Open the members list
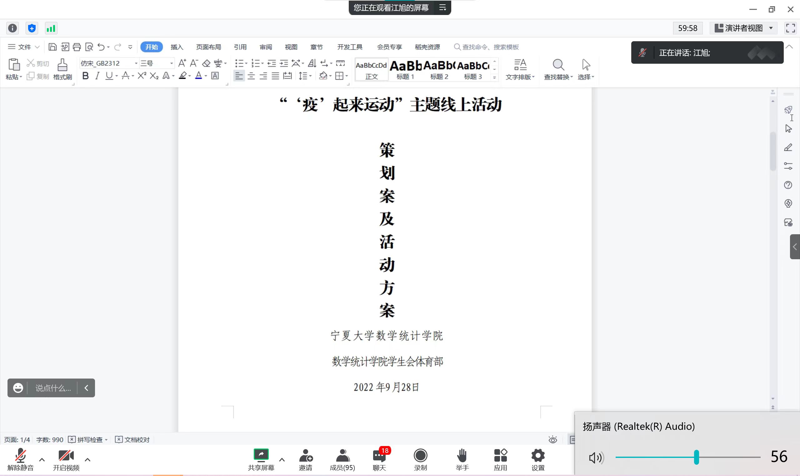 (x=342, y=456)
